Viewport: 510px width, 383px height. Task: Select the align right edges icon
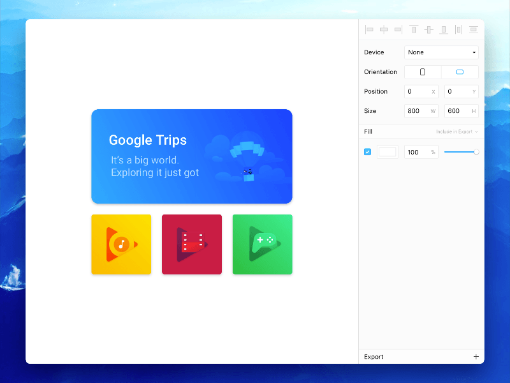click(x=398, y=29)
